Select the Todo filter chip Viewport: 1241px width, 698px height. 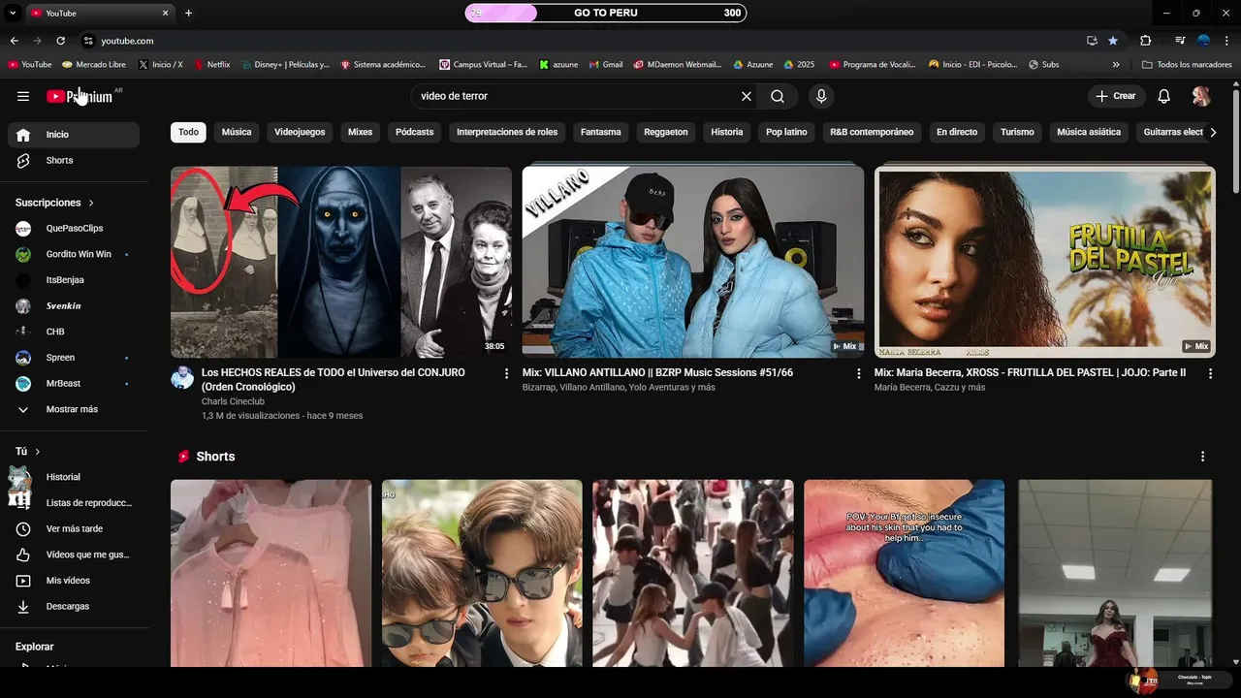pos(188,132)
